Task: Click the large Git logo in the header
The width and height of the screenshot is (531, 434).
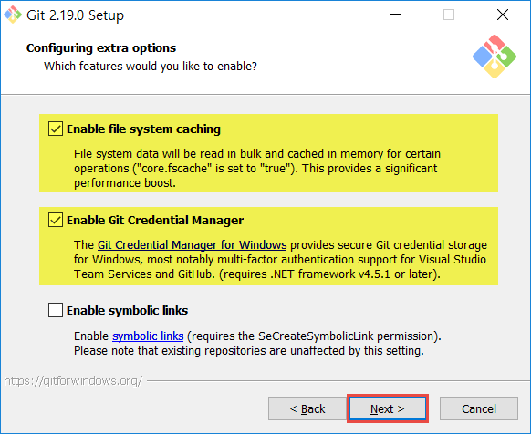Action: tap(495, 57)
